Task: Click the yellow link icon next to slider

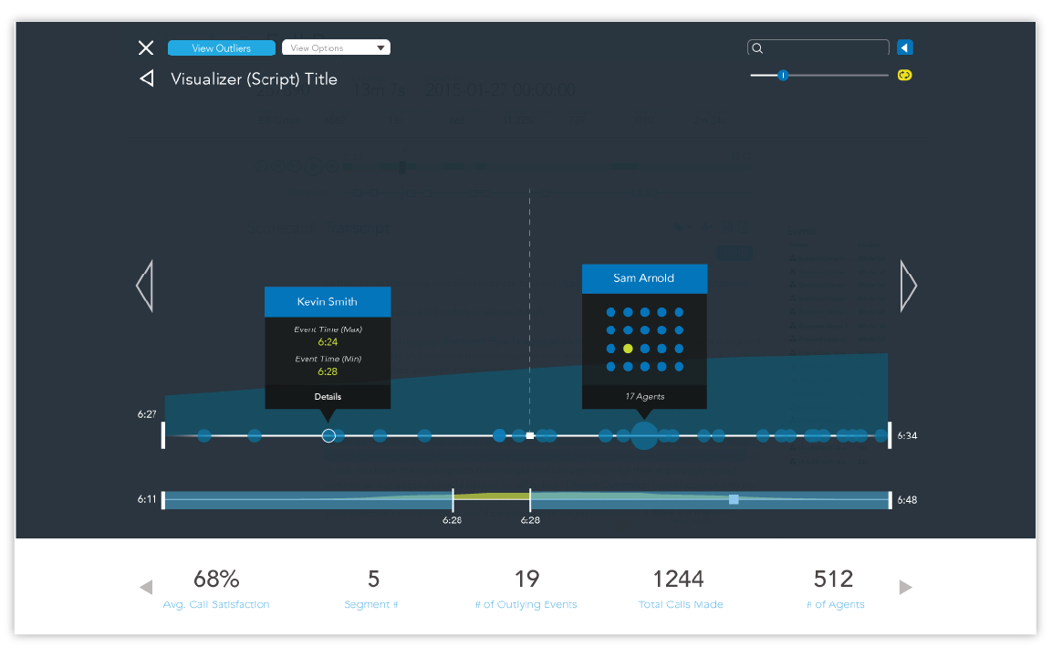Action: coord(904,75)
